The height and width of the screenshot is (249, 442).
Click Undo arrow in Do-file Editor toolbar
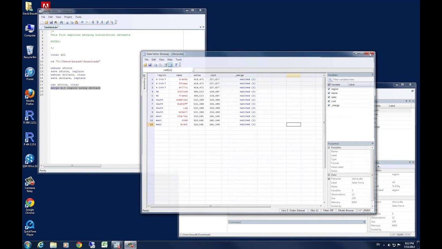(82, 22)
